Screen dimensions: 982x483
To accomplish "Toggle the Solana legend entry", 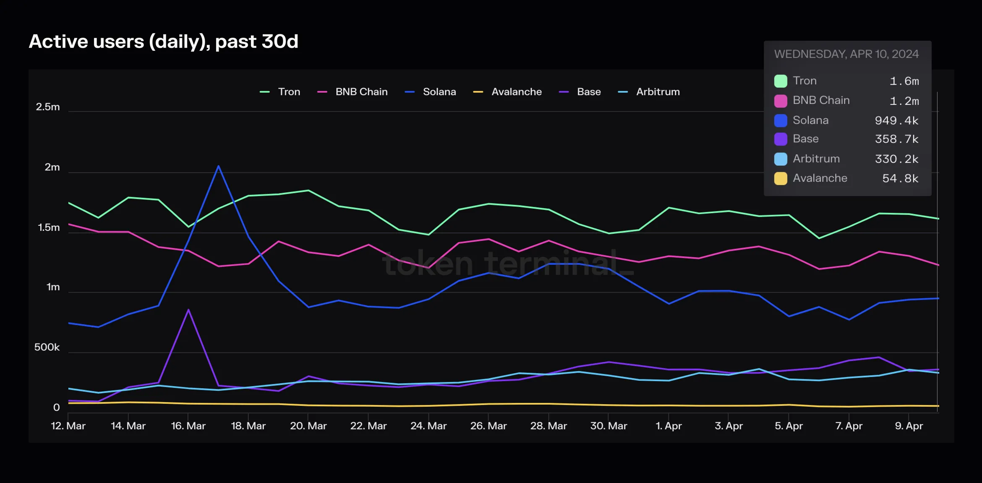I will 430,92.
